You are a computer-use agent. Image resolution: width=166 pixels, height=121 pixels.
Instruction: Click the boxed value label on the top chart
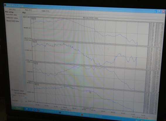point(33,18)
